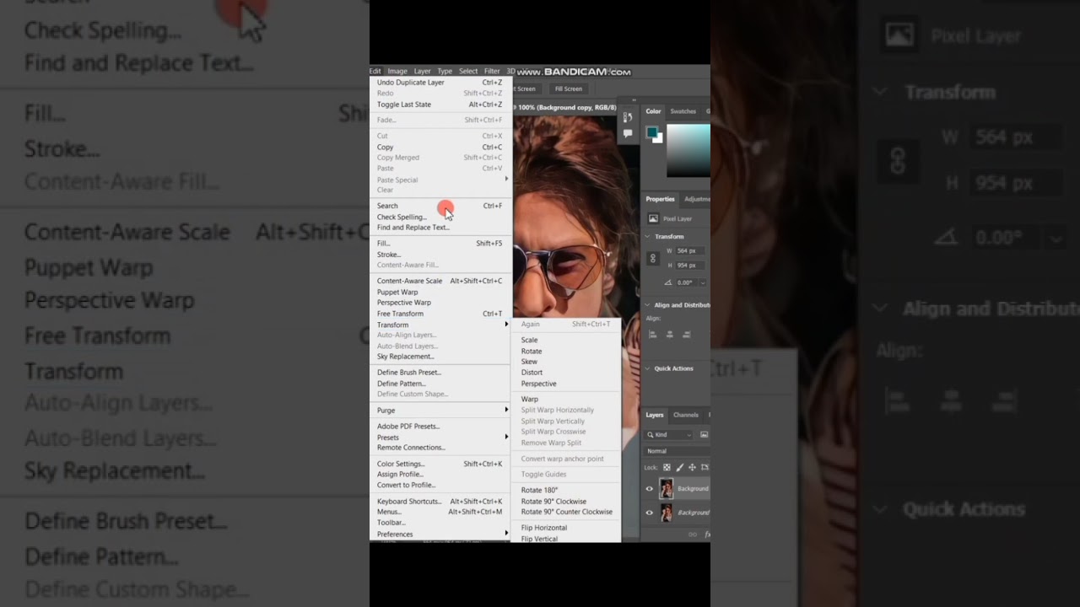Screen dimensions: 1080x607
Task: Expand the Preferences submenu
Action: 440,534
